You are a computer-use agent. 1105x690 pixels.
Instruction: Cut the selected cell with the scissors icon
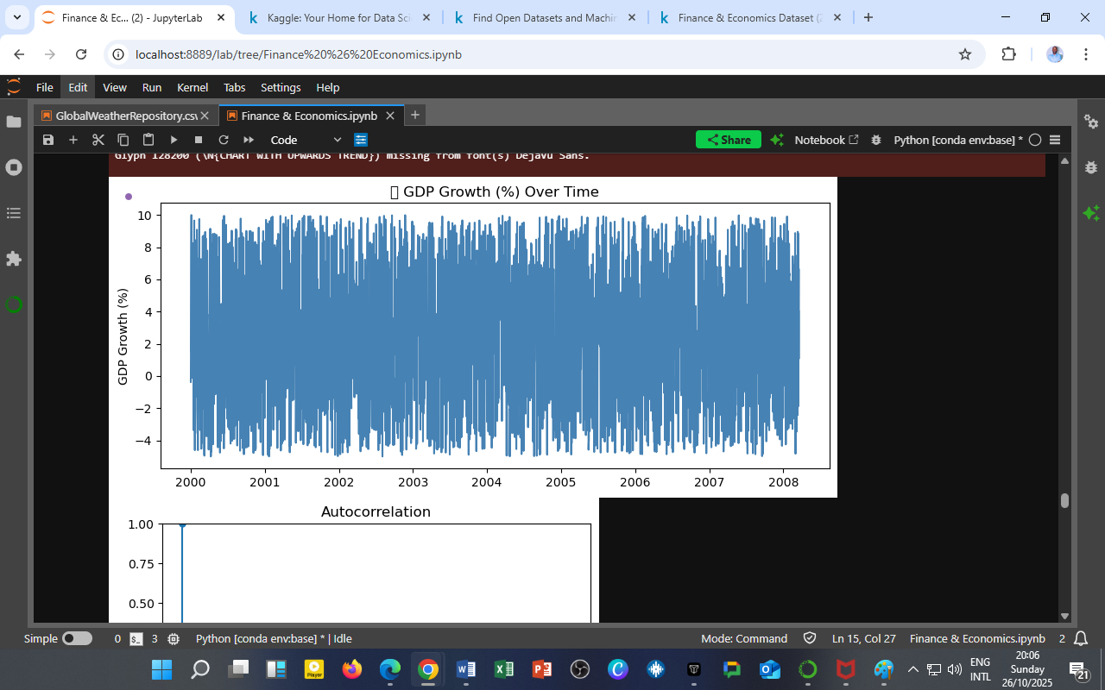98,140
